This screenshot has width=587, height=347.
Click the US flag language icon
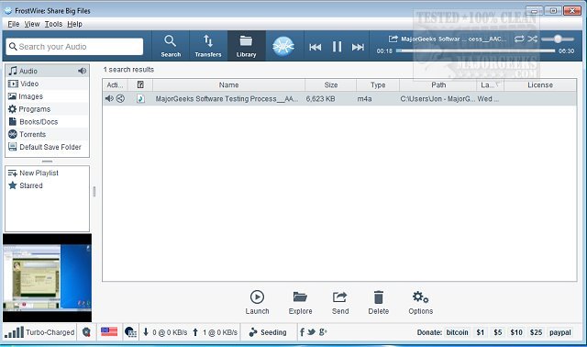tap(109, 331)
